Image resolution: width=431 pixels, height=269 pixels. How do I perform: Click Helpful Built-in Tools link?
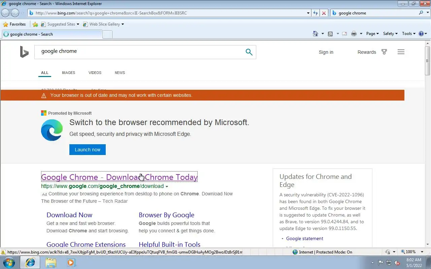point(169,244)
